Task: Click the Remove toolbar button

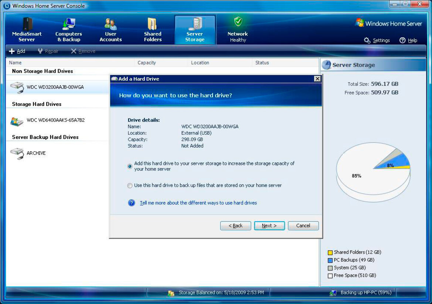Action: pos(83,51)
